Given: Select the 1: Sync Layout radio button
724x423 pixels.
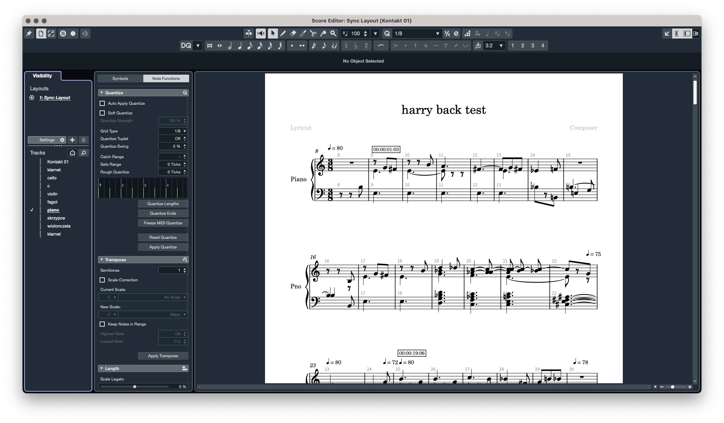Looking at the screenshot, I should tap(32, 98).
